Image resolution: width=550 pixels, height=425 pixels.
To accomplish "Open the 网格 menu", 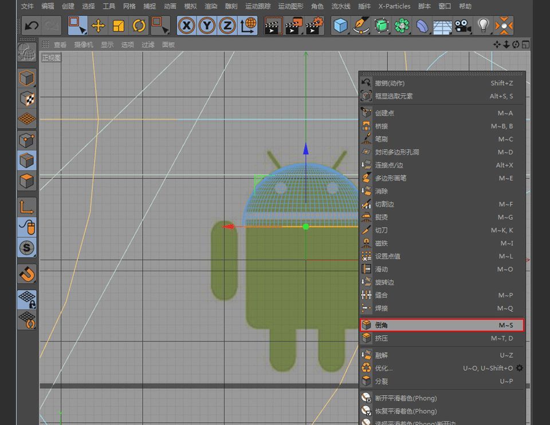I will 129,6.
